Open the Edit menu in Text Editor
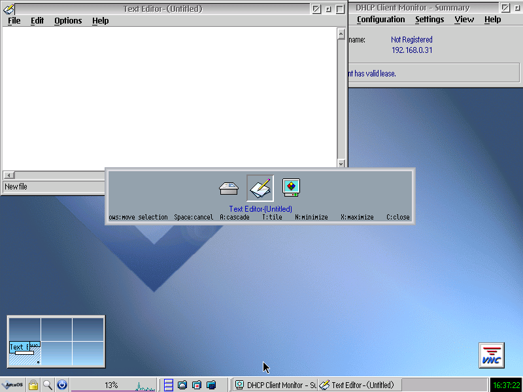Viewport: 523px width, 392px height. [x=37, y=21]
